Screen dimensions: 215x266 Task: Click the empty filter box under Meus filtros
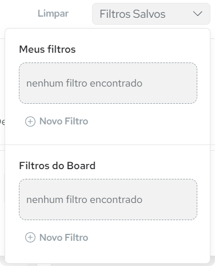coord(108,83)
